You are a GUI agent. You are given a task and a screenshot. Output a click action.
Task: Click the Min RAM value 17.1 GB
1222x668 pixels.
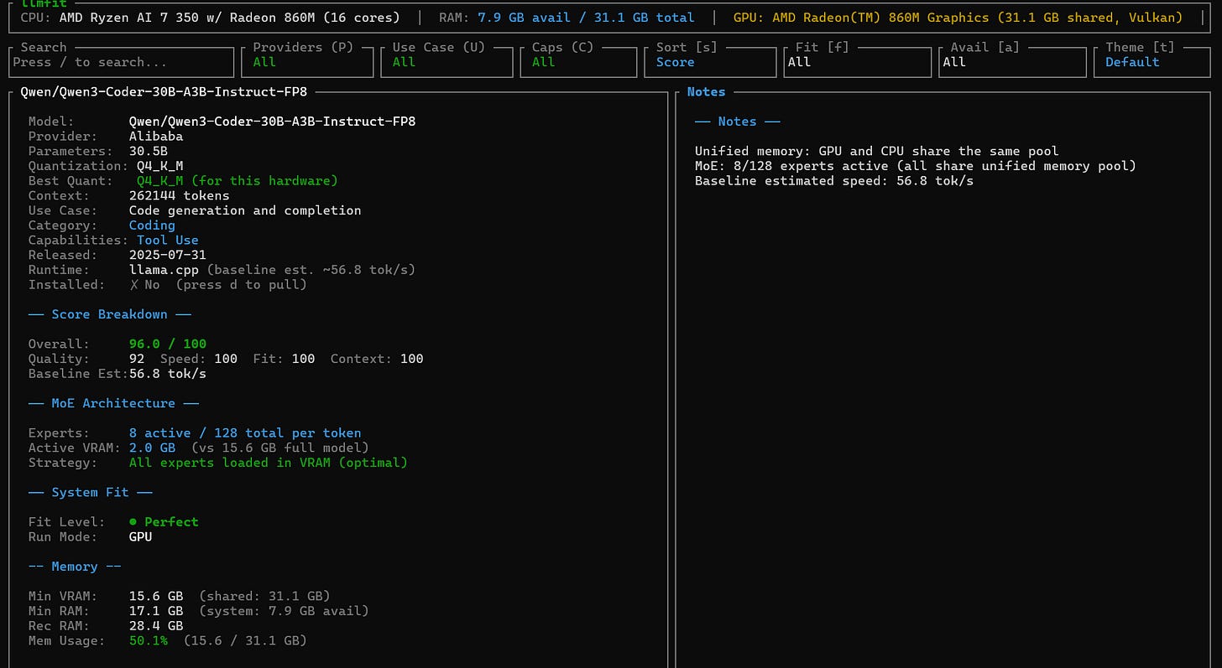pos(156,611)
